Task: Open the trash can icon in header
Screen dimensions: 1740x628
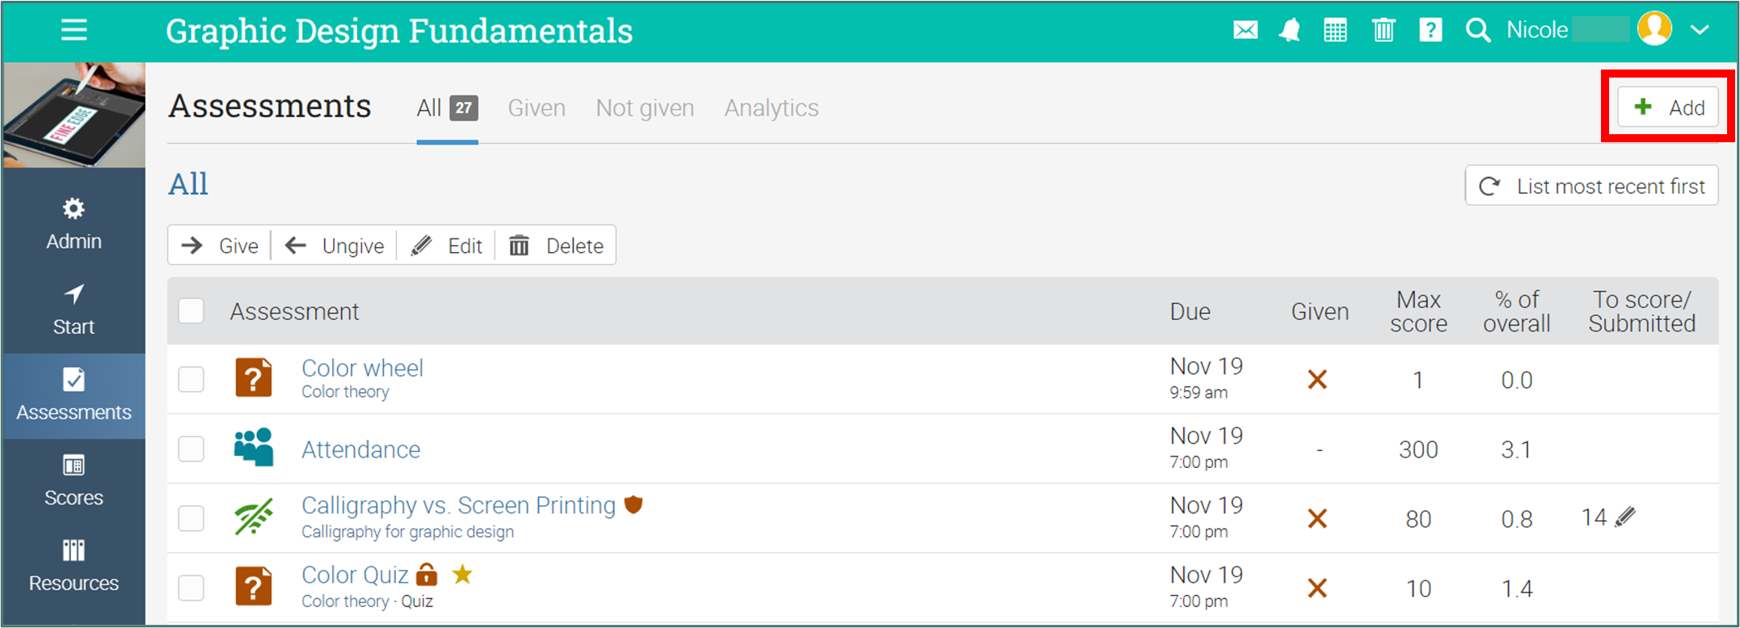Action: point(1384,31)
